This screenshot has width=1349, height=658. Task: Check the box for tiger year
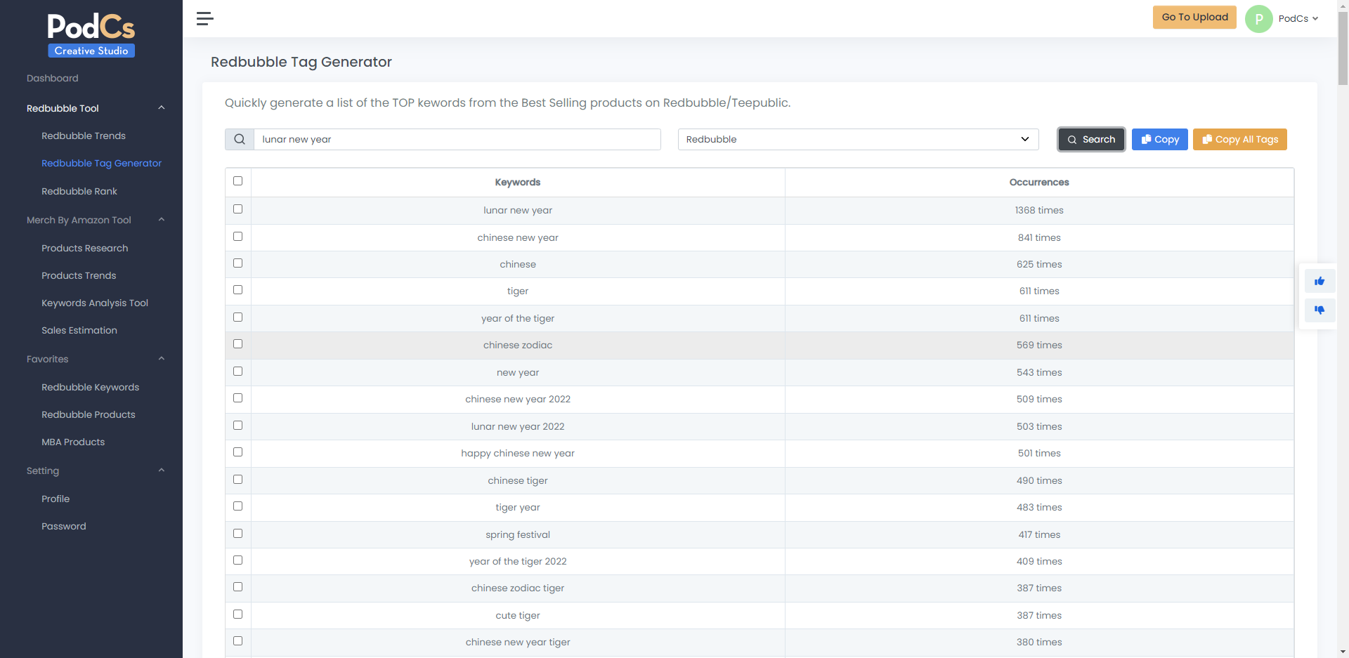point(237,506)
